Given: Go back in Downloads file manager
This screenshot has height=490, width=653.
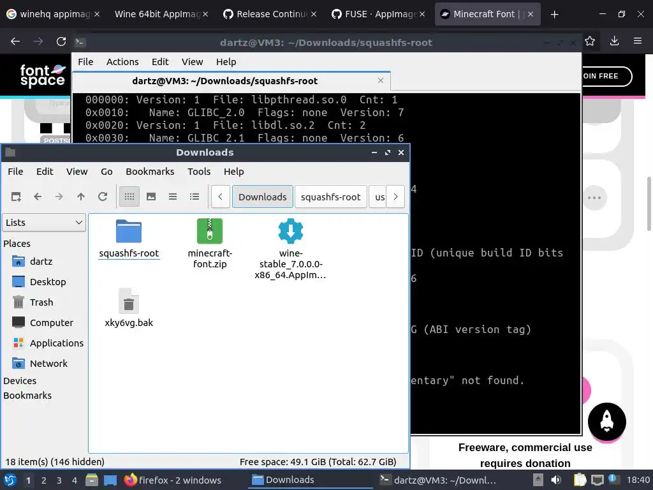Looking at the screenshot, I should pyautogui.click(x=38, y=197).
